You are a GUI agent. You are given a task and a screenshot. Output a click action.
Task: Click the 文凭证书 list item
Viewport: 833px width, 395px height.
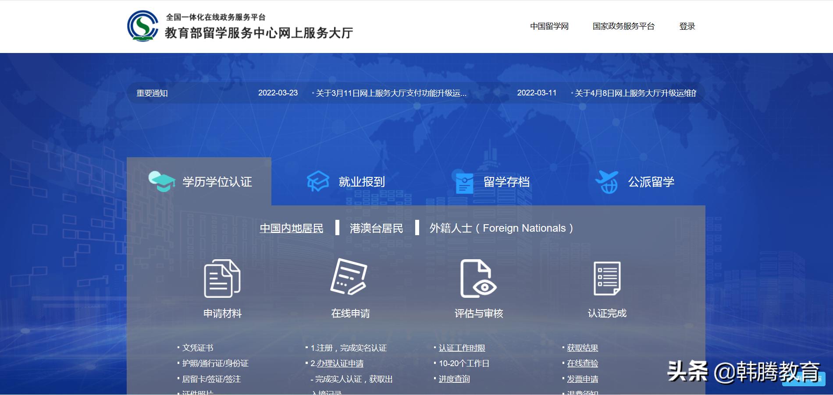tap(198, 348)
